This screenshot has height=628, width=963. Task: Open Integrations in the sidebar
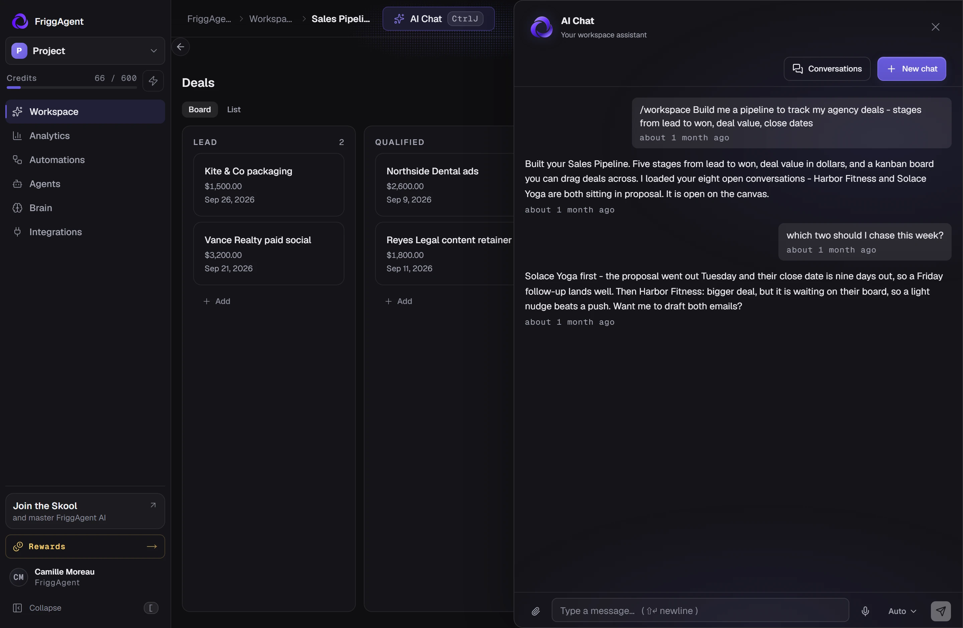point(85,232)
